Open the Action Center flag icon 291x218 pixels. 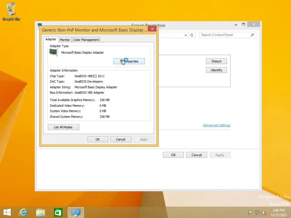tap(250, 212)
